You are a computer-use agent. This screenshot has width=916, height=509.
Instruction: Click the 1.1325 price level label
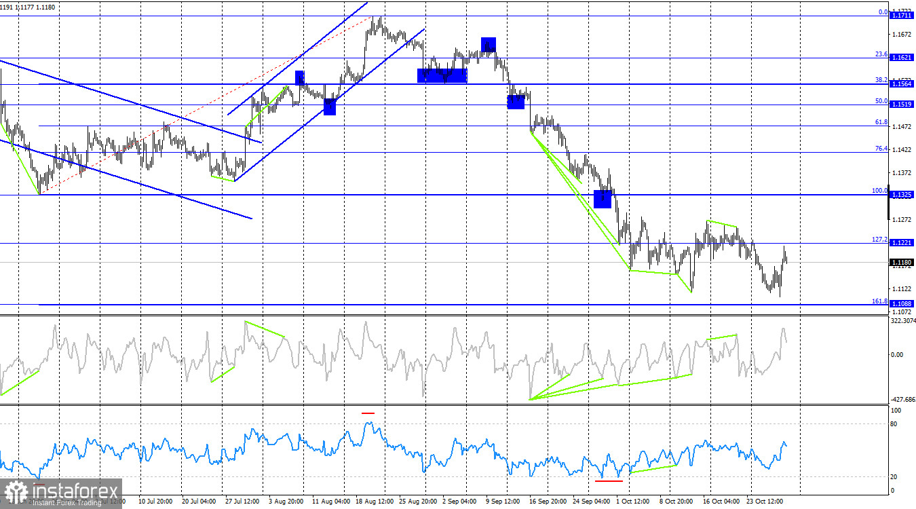(x=902, y=195)
